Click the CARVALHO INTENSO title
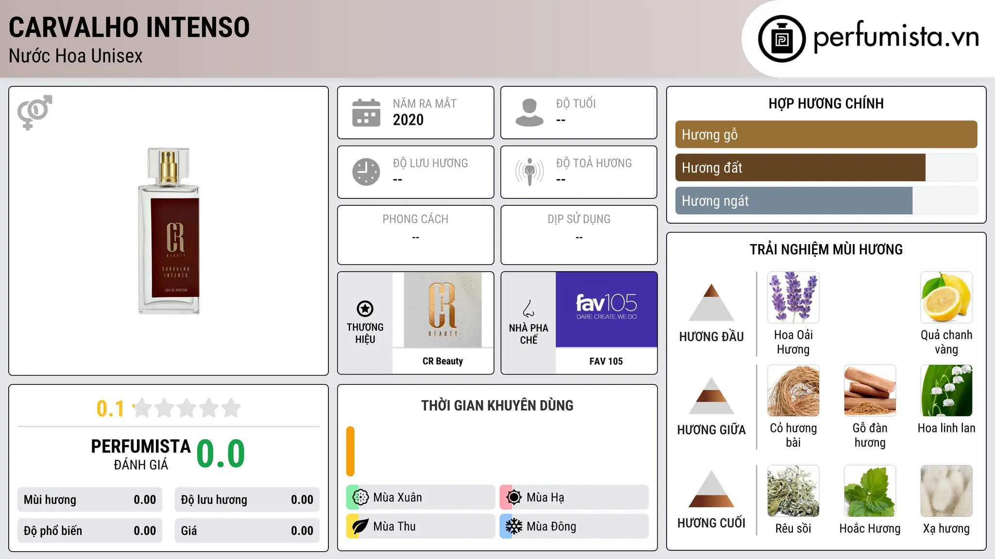 [129, 27]
